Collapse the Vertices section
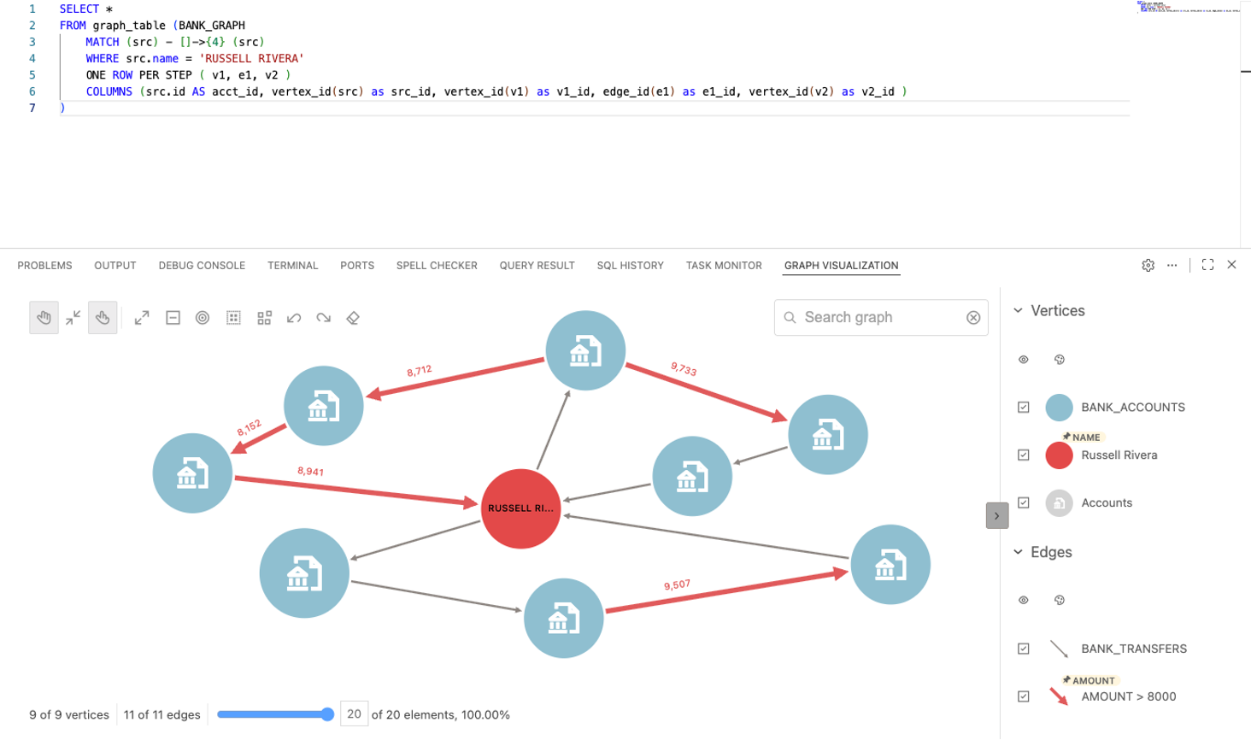Image resolution: width=1251 pixels, height=740 pixels. pyautogui.click(x=1018, y=311)
